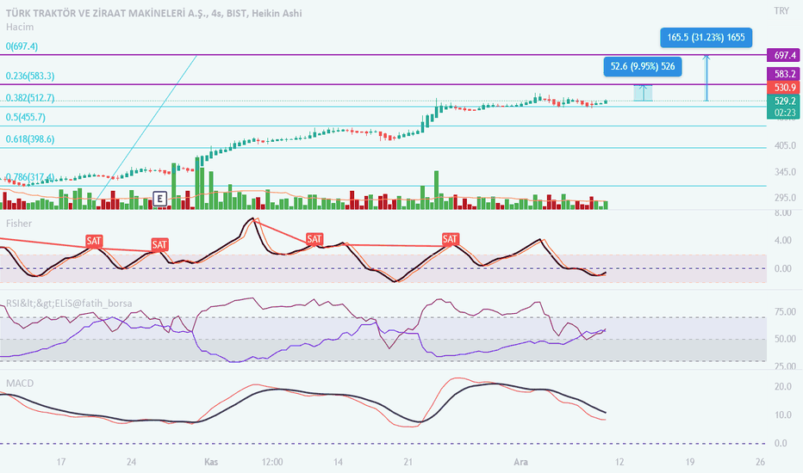Select the first SAT signal label
The image size is (803, 473).
point(93,239)
